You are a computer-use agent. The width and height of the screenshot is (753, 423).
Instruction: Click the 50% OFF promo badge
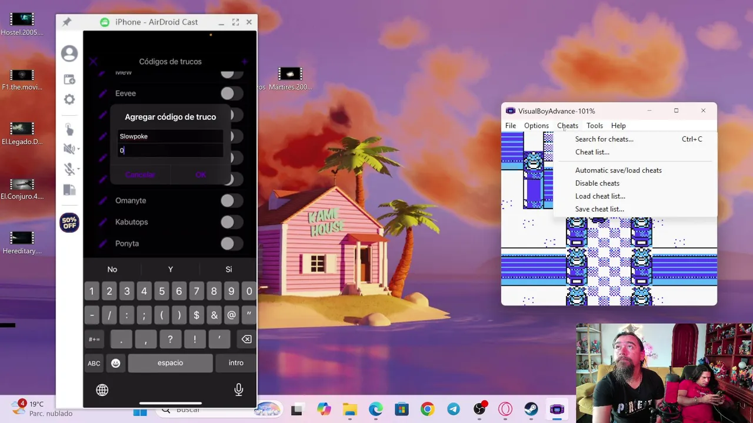point(69,223)
